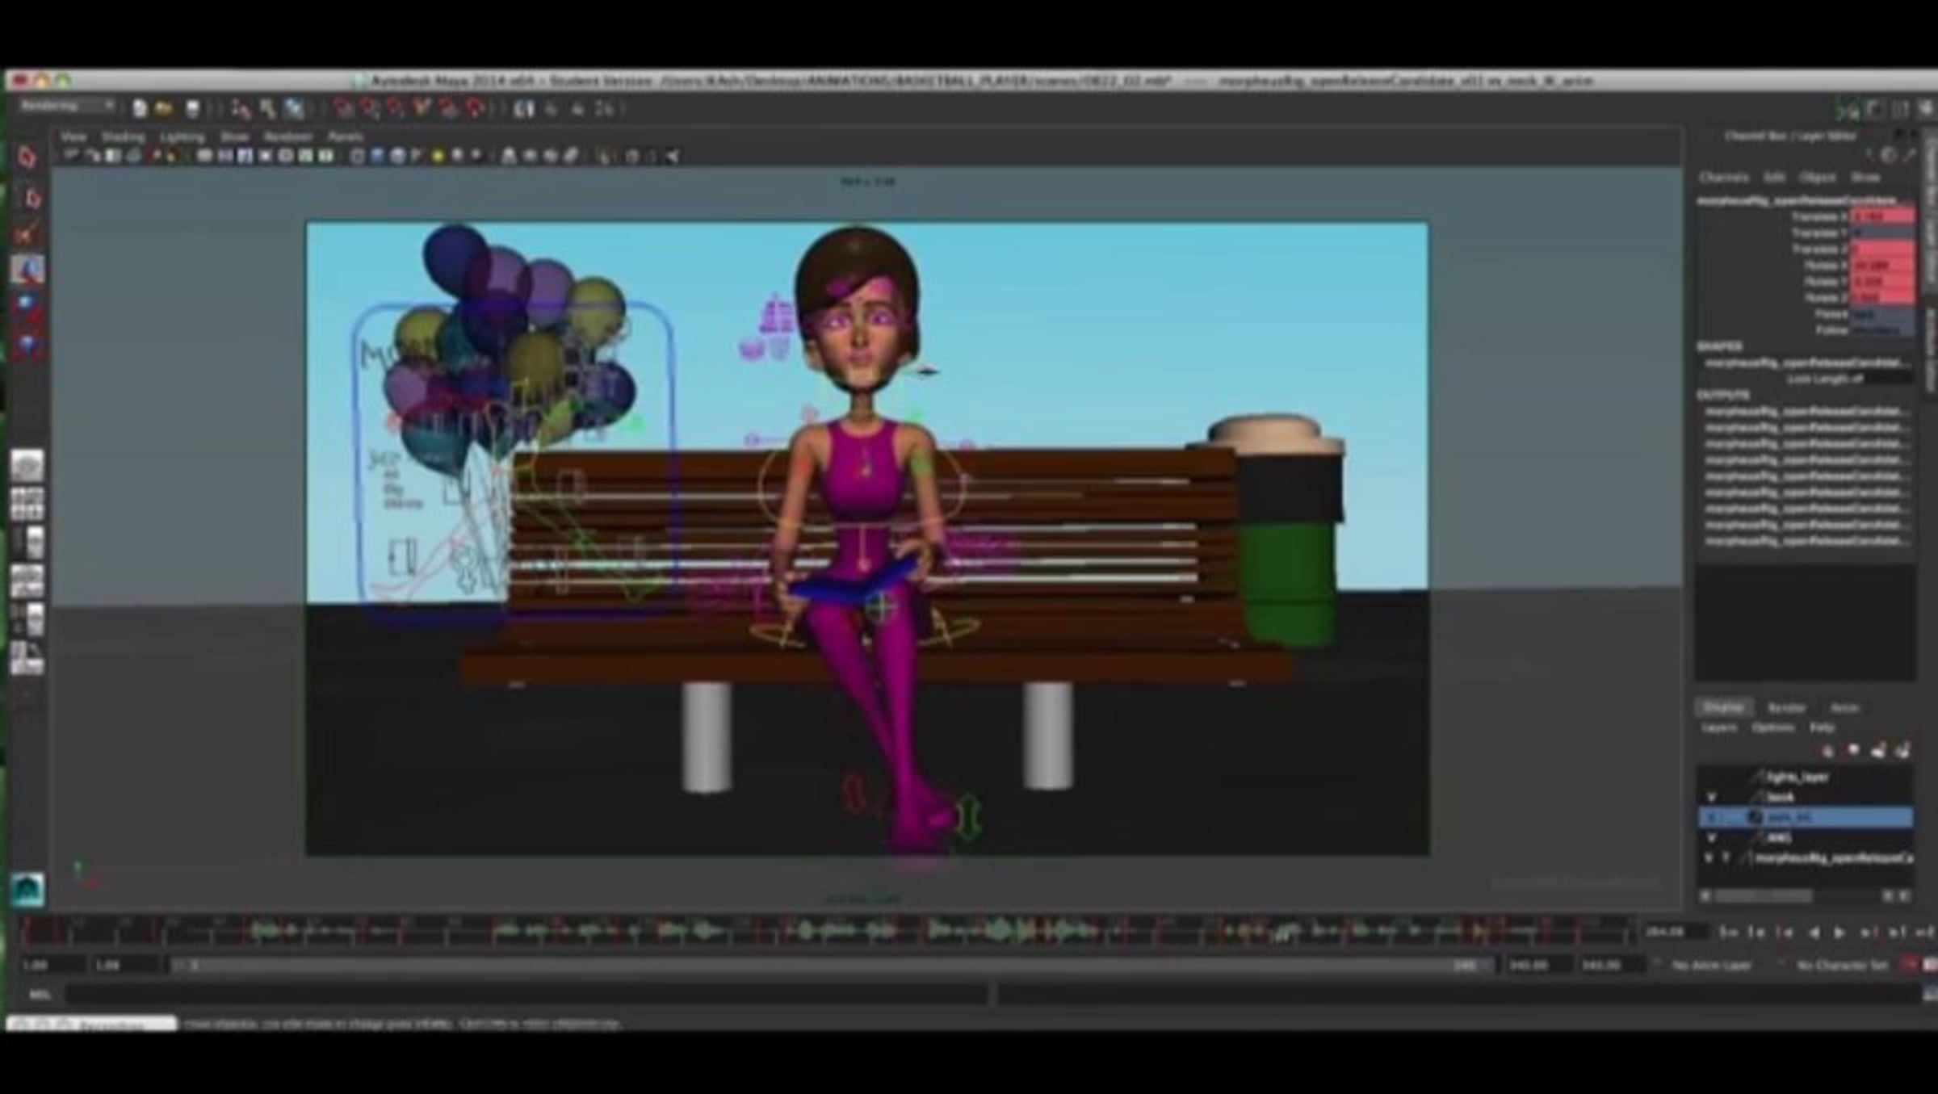Select the Select tool in toolbox
This screenshot has width=1938, height=1094.
(x=27, y=157)
